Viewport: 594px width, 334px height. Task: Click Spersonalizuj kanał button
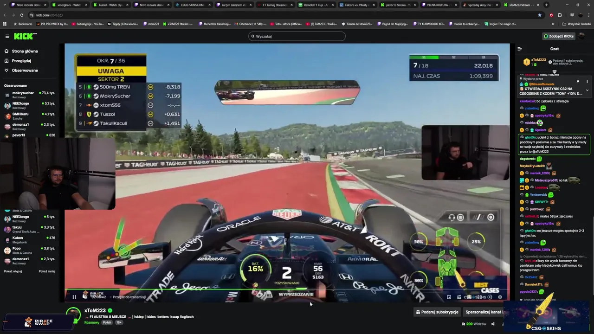pyautogui.click(x=483, y=312)
